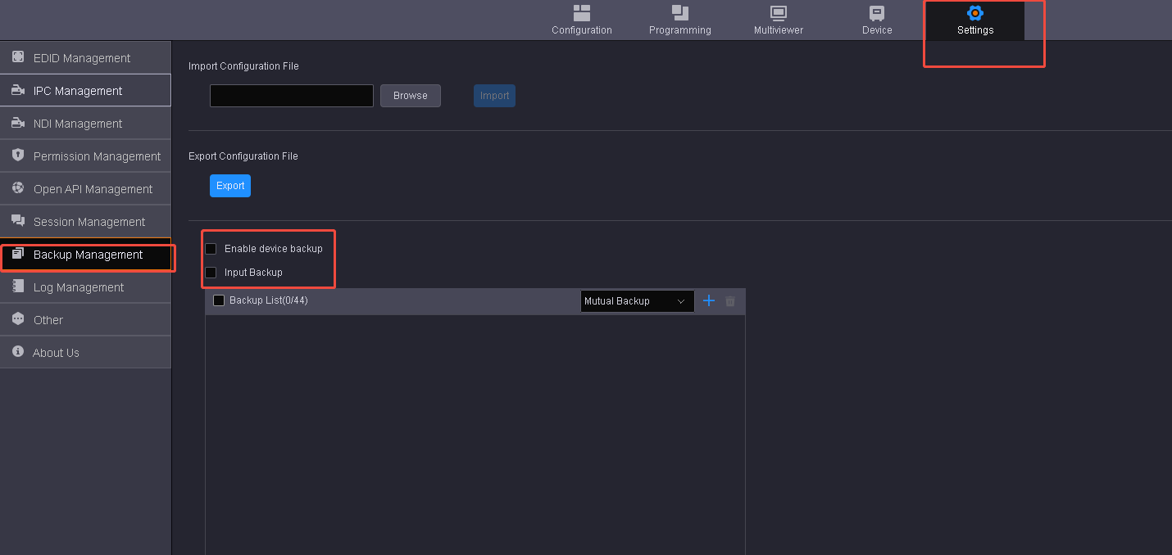Click the Browse button
1172x555 pixels.
click(x=410, y=96)
